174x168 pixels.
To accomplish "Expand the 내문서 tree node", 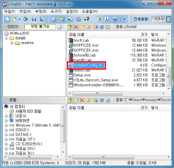I will point(6,116).
